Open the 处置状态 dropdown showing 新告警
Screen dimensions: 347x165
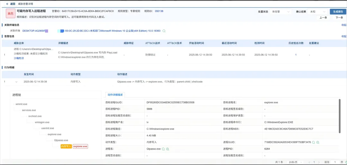tap(281, 12)
